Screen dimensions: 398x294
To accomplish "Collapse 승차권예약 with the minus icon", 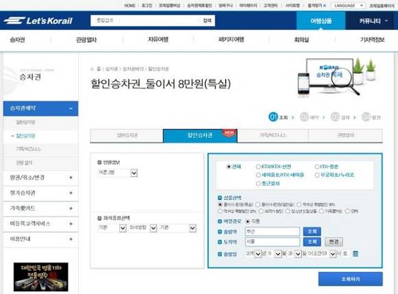I will click(71, 108).
